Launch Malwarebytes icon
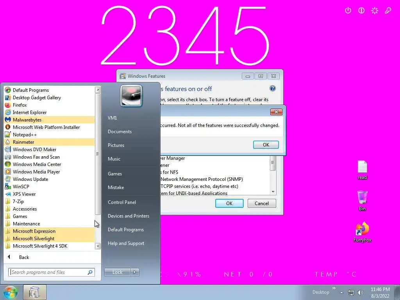 (x=8, y=120)
